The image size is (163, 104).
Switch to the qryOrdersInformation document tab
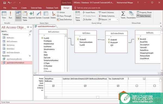click(45, 27)
